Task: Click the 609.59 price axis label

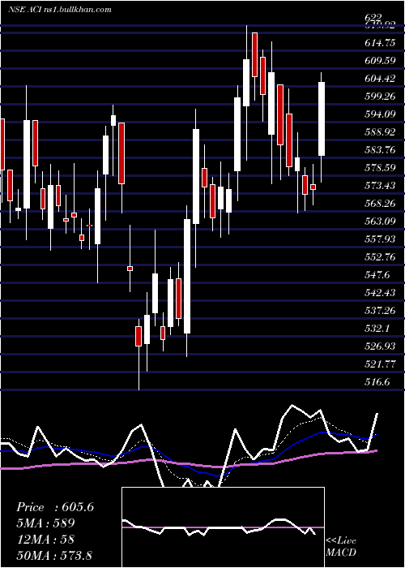Action: click(x=380, y=61)
